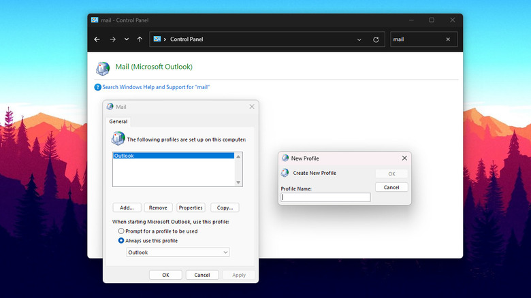Select the Control Panel breadcrumb text
531x298 pixels.
187,39
